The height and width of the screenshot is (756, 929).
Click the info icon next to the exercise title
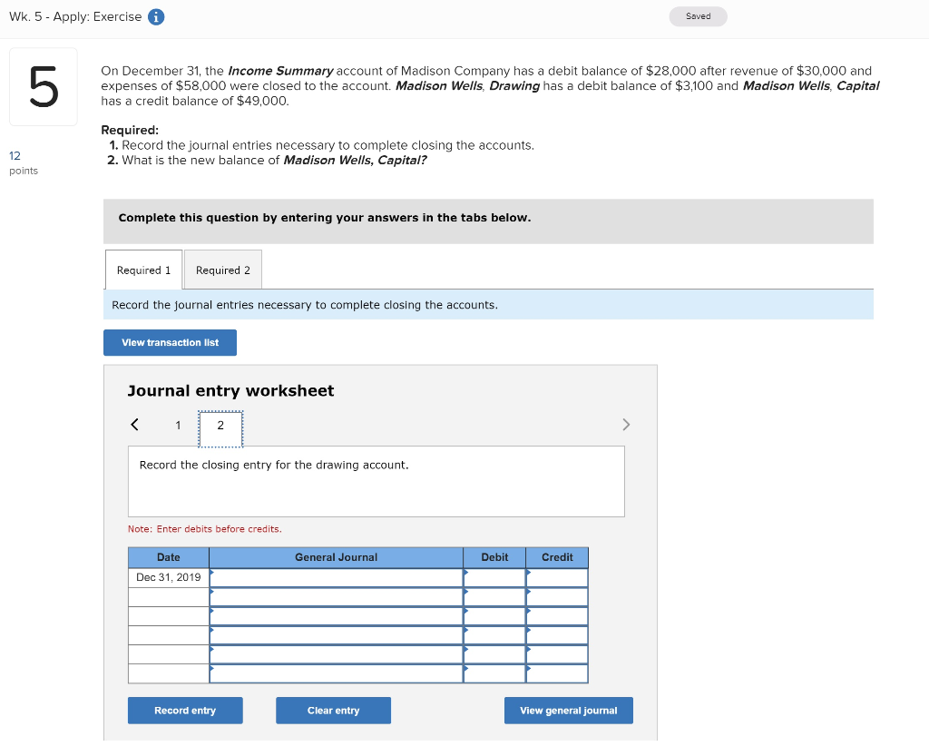pos(155,15)
